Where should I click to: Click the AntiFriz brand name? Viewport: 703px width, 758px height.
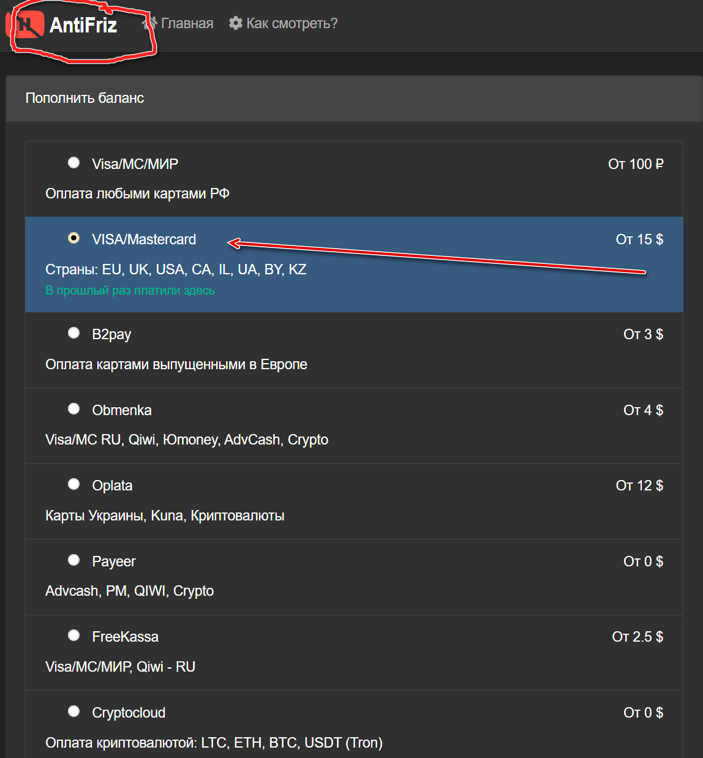click(x=83, y=25)
